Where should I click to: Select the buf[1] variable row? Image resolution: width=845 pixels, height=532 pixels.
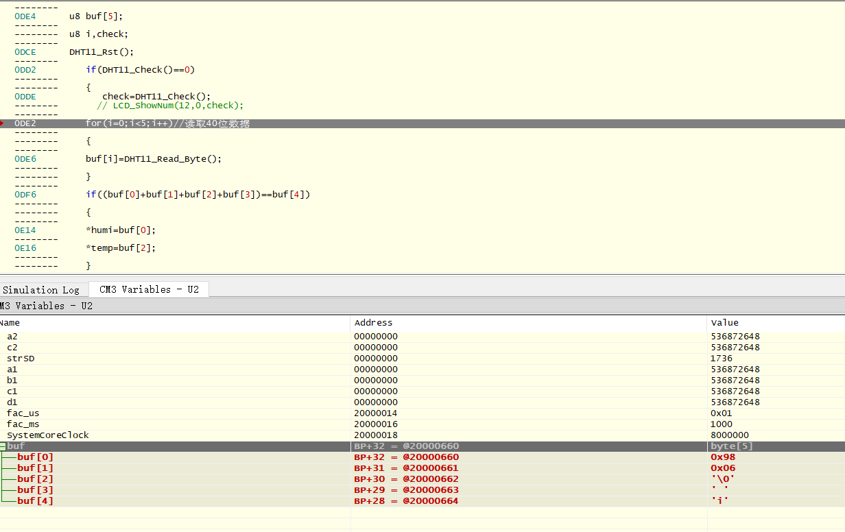422,468
